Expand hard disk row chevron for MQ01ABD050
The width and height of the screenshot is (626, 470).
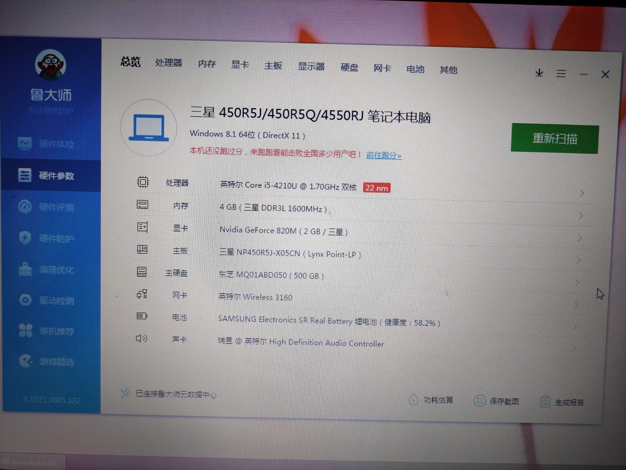coord(577,282)
